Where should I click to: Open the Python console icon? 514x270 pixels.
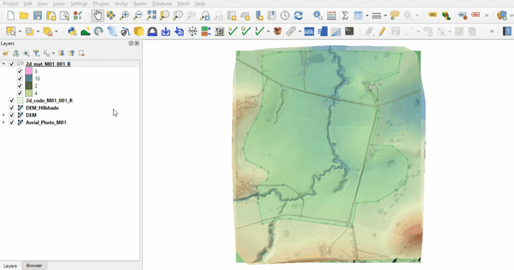point(71,31)
